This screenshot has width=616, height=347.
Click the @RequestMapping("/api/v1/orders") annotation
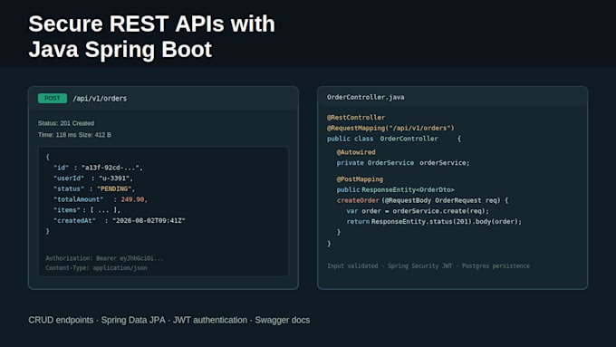click(390, 128)
